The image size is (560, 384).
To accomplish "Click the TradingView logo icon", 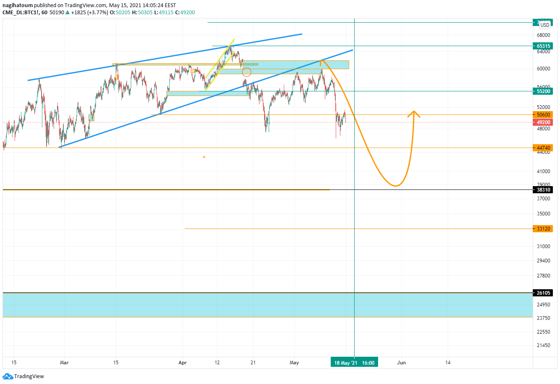I will pyautogui.click(x=8, y=376).
